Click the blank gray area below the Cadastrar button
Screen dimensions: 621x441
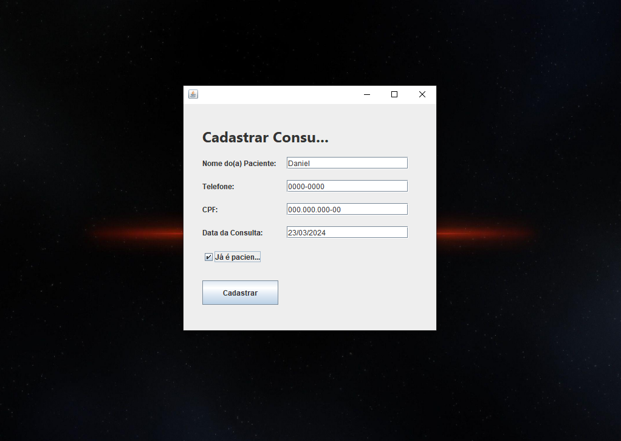(310, 318)
